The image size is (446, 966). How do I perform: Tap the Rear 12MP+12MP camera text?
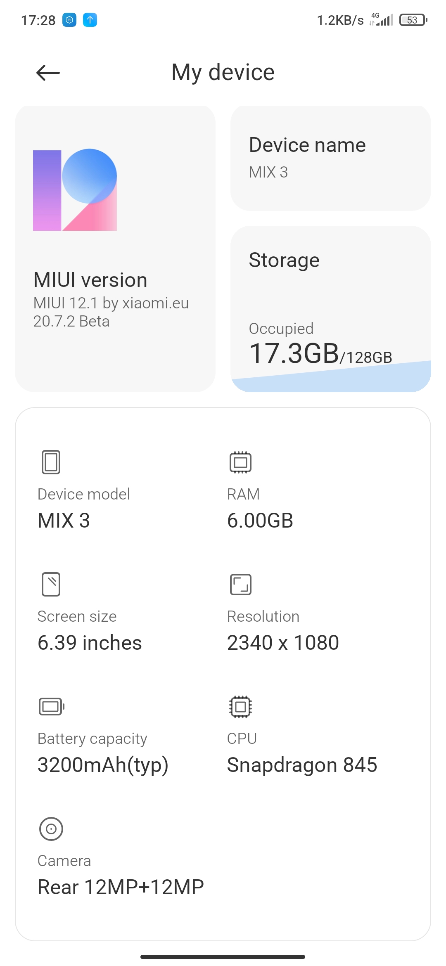121,887
